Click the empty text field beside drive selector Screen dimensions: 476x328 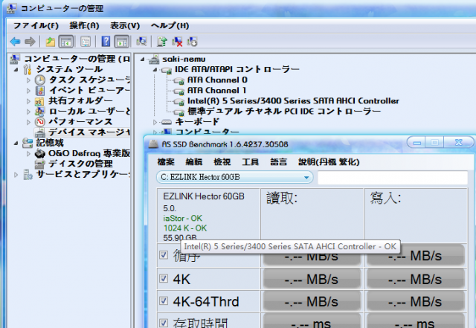coord(393,178)
